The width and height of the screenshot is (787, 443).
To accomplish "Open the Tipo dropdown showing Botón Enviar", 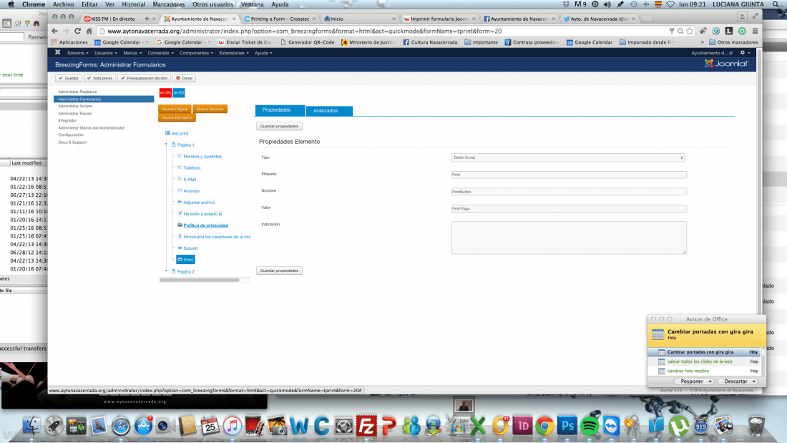I will 567,157.
